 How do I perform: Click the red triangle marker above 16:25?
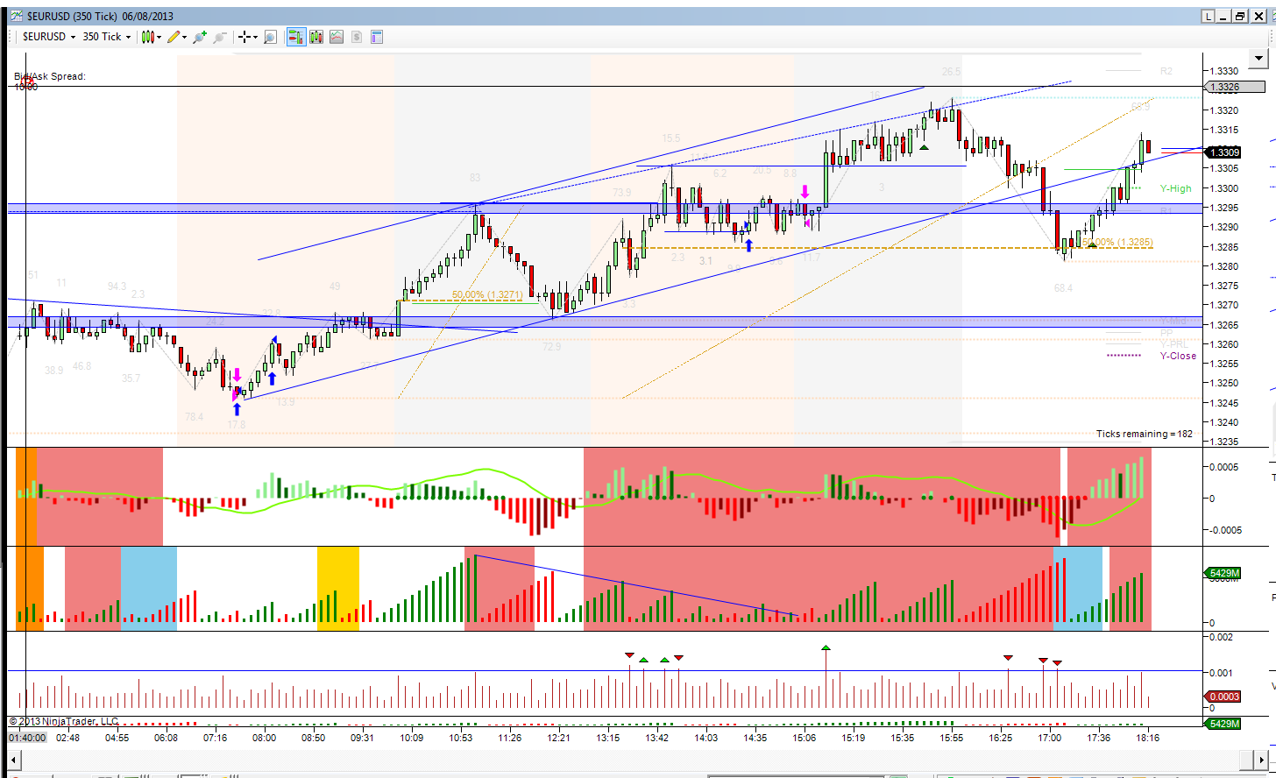click(1008, 657)
